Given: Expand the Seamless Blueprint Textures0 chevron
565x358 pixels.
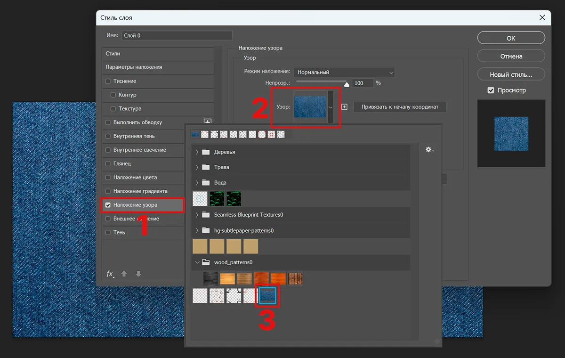Looking at the screenshot, I should coord(197,215).
